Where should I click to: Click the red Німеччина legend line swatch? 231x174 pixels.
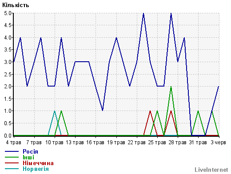pos(12,163)
